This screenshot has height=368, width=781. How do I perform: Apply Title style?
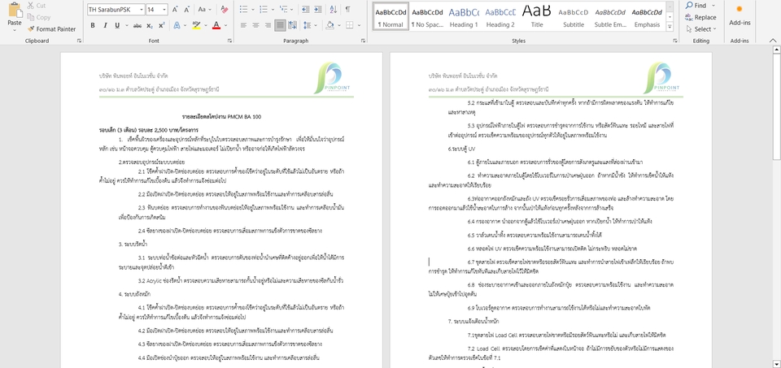click(x=536, y=16)
